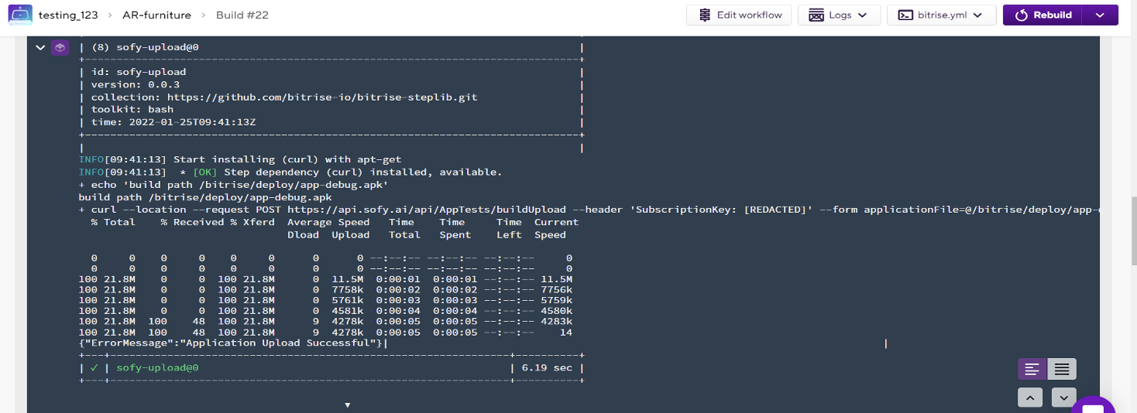This screenshot has height=413, width=1137.
Task: Click the Bitrise logo icon
Action: click(20, 15)
